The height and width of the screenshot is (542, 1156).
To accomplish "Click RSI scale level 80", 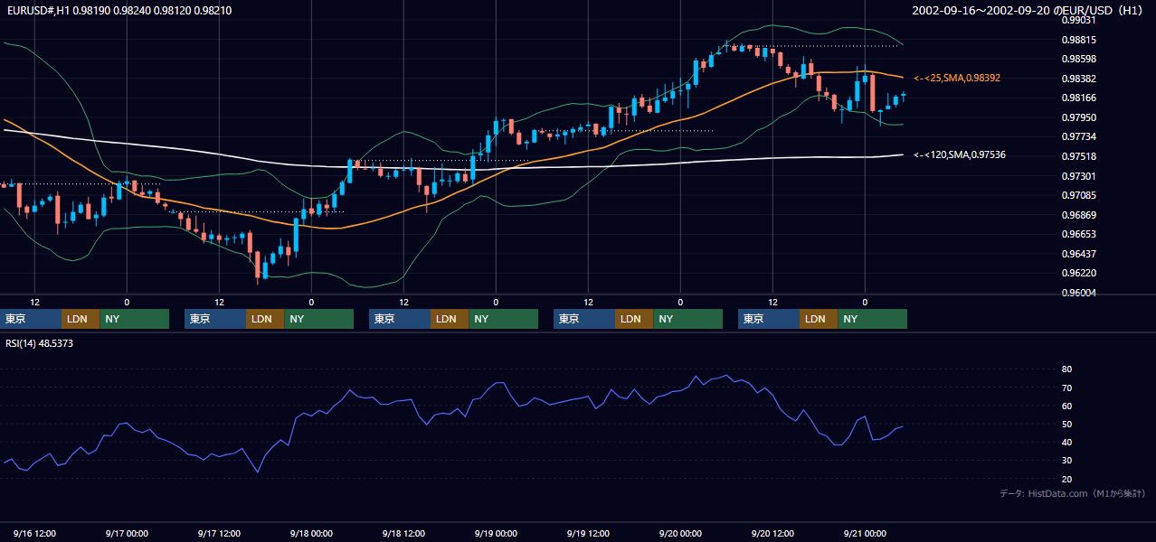I will click(x=1067, y=369).
